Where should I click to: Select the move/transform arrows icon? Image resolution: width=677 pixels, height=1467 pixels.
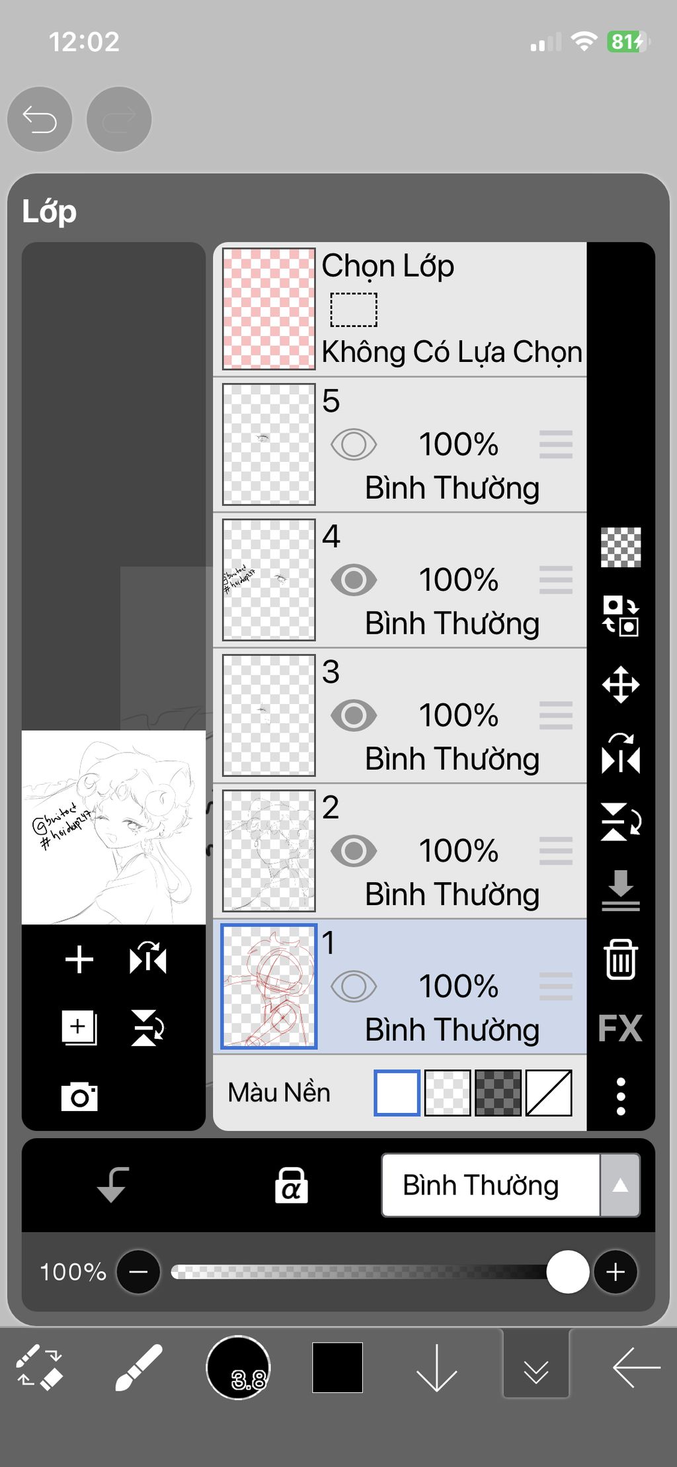621,684
